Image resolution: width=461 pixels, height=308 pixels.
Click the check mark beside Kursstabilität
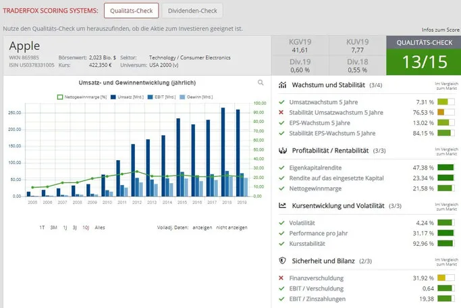[x=281, y=244]
